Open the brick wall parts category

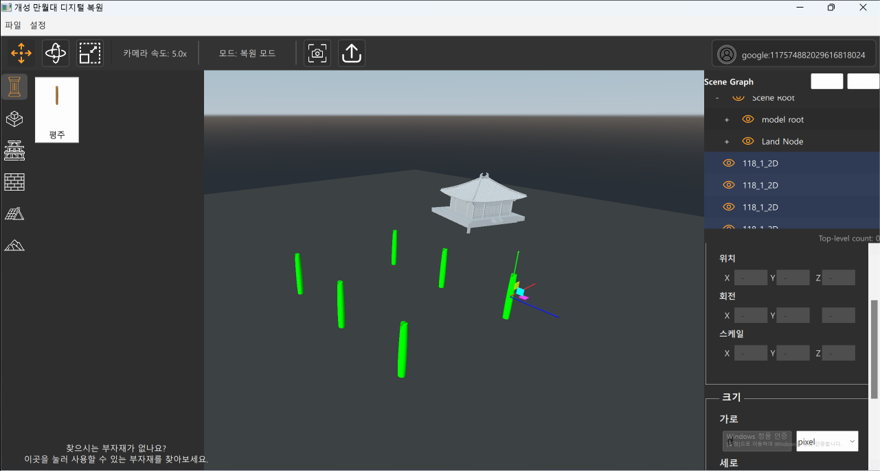tap(14, 182)
